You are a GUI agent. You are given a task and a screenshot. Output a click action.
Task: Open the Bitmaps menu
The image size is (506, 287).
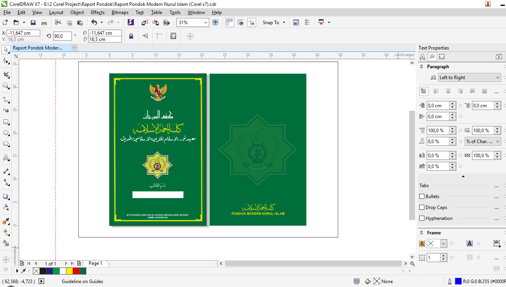point(120,12)
